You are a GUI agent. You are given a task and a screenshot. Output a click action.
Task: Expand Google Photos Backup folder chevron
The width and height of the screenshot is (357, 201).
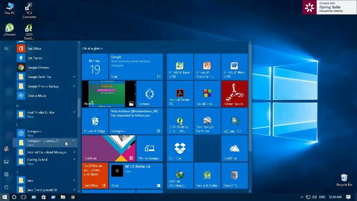click(74, 86)
